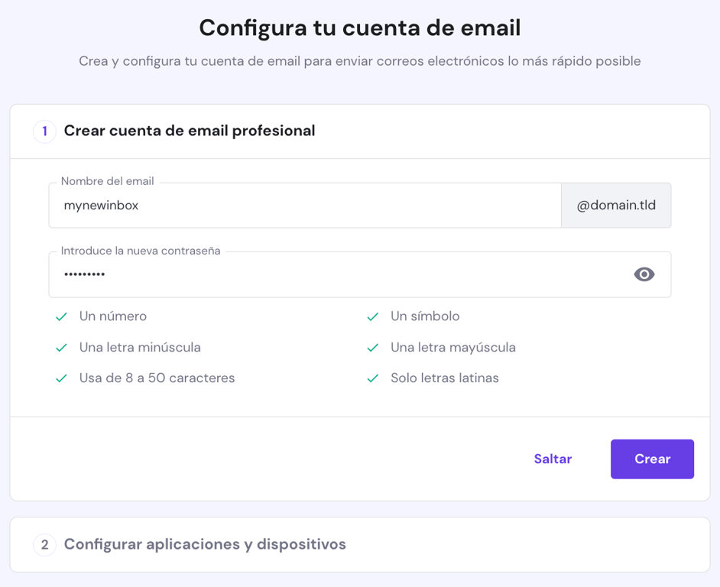Click the Crear button
The height and width of the screenshot is (587, 720).
(652, 459)
